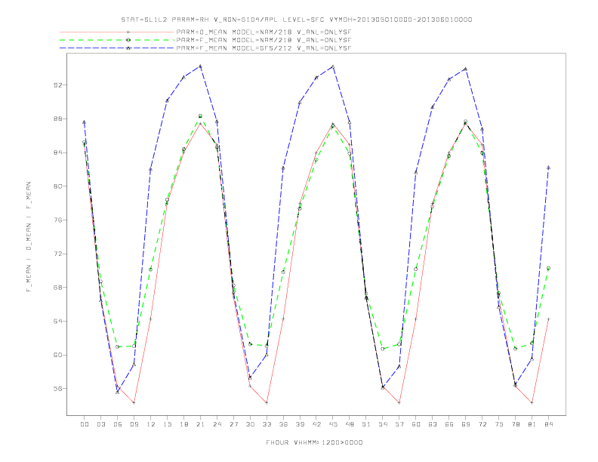Click the y-axis tick label 88
Image resolution: width=598 pixels, height=462 pixels.
click(x=57, y=119)
